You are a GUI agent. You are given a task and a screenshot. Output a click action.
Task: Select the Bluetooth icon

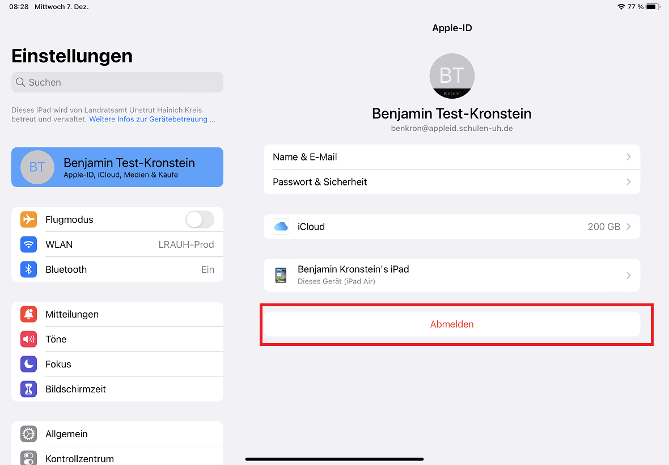[x=28, y=269]
